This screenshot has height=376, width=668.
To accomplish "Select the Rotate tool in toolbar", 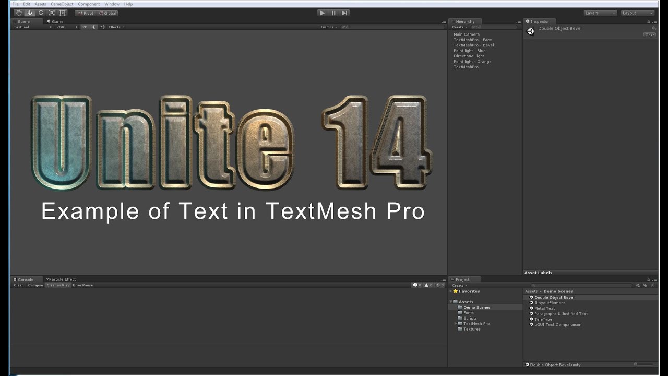I will [41, 13].
